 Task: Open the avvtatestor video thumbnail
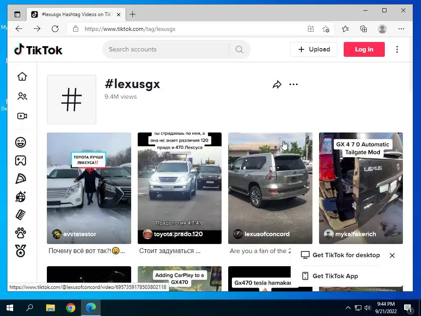89,188
